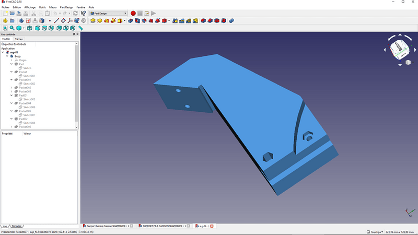Image resolution: width=418 pixels, height=235 pixels.
Task: Open the draw style dropdown arrow
Action: 24,28
